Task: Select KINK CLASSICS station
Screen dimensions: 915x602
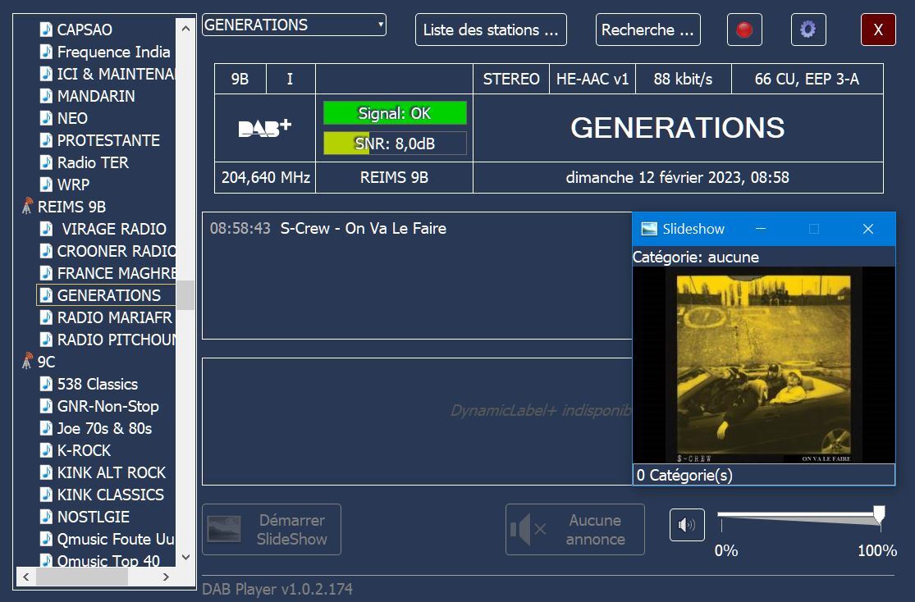Action: (110, 495)
